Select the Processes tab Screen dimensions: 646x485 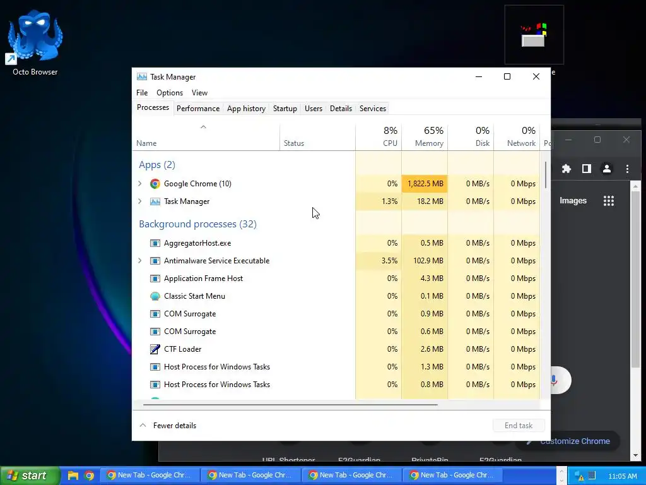point(153,107)
